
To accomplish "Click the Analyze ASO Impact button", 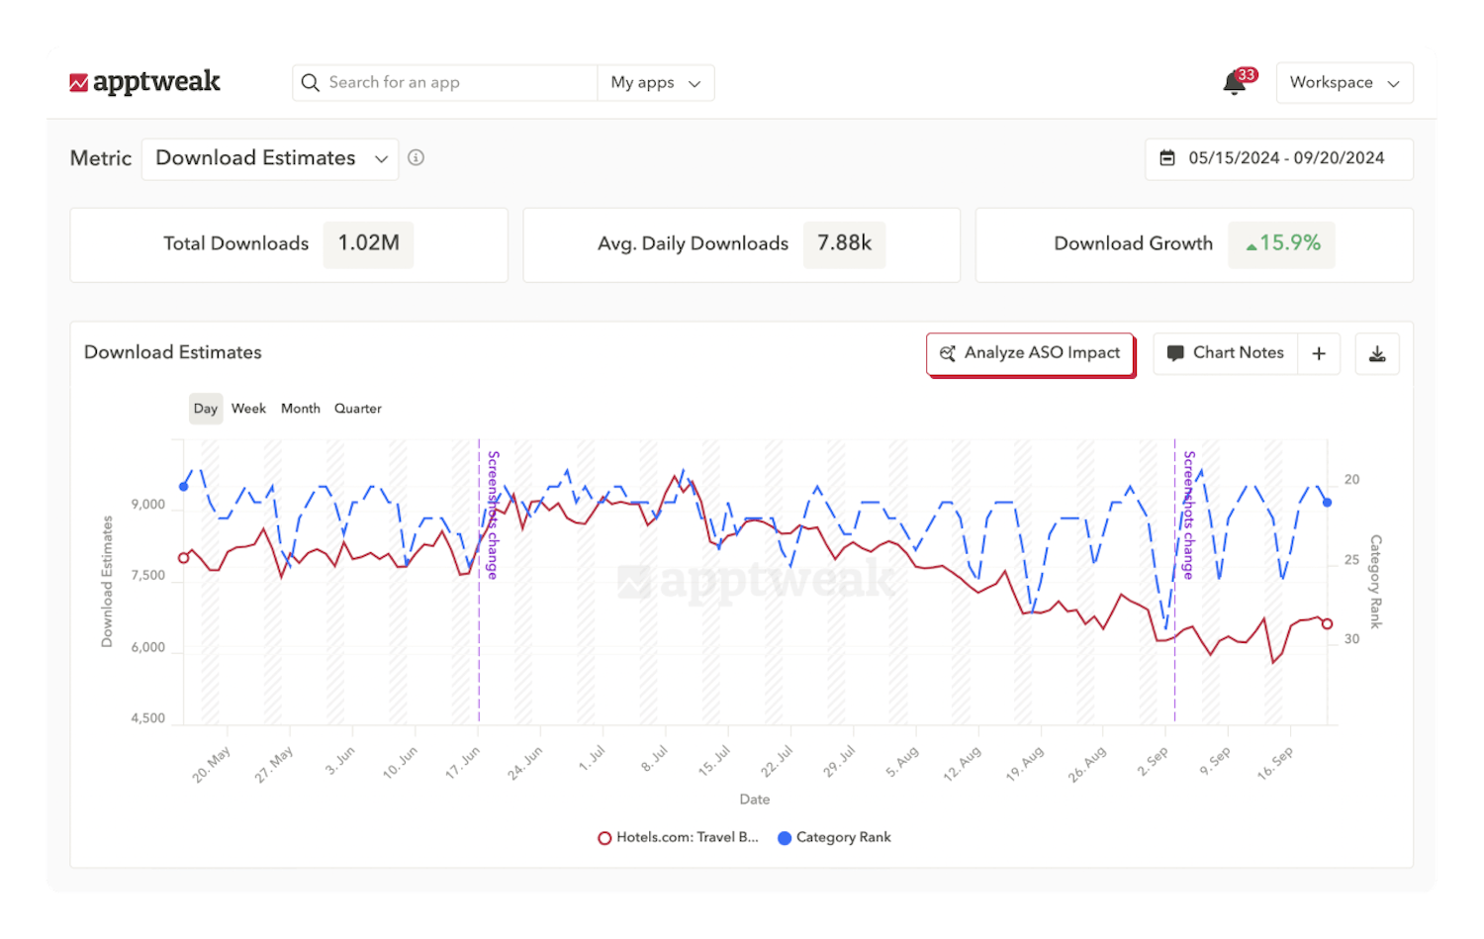I will click(x=1030, y=353).
